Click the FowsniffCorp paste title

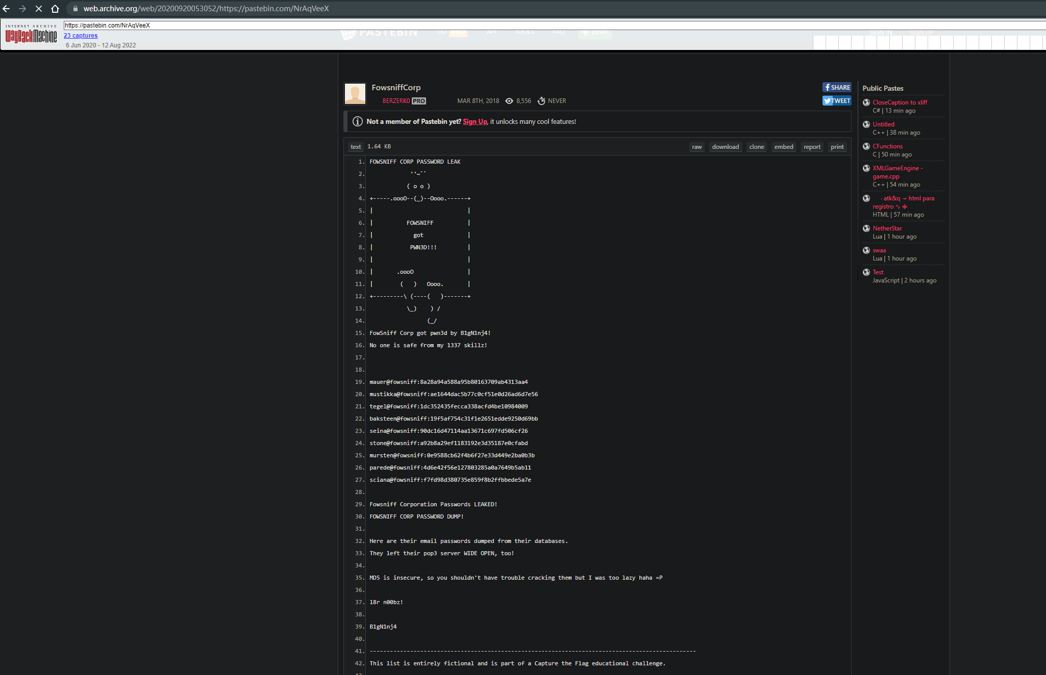396,88
